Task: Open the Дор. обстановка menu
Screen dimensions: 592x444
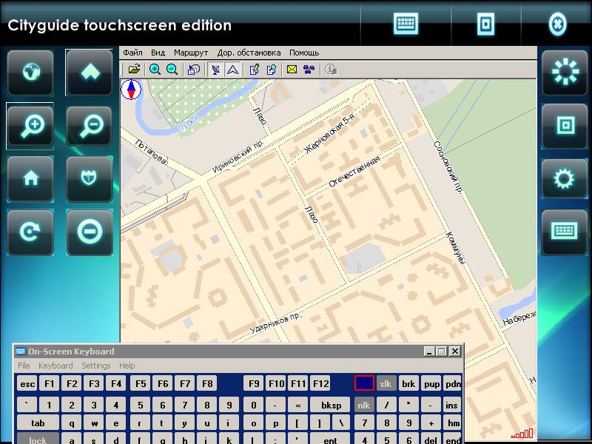Action: tap(249, 53)
